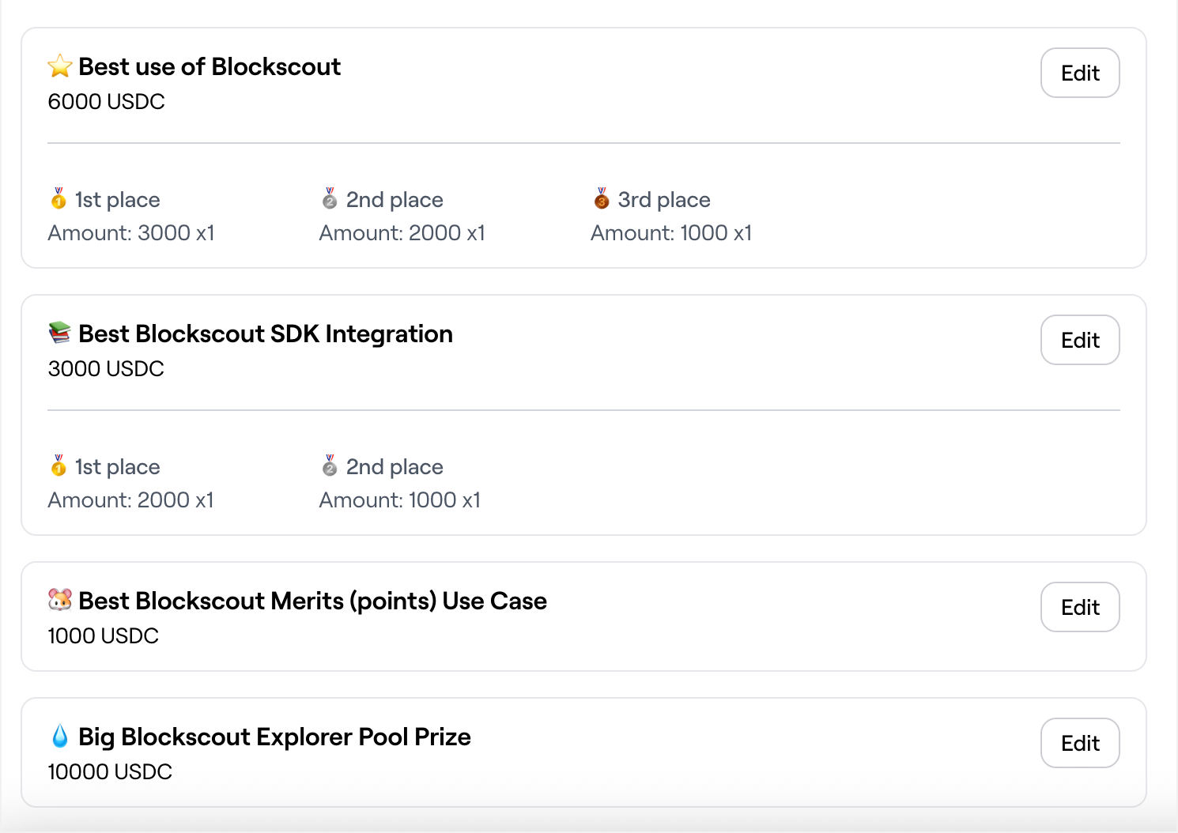Edit the Best use of Blockscout prize
The height and width of the screenshot is (833, 1178).
tap(1080, 73)
